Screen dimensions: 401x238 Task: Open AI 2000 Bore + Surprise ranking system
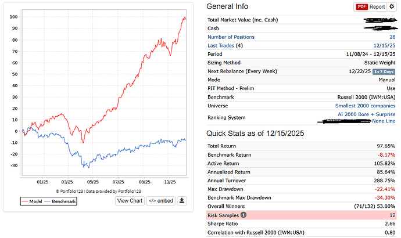click(x=367, y=114)
